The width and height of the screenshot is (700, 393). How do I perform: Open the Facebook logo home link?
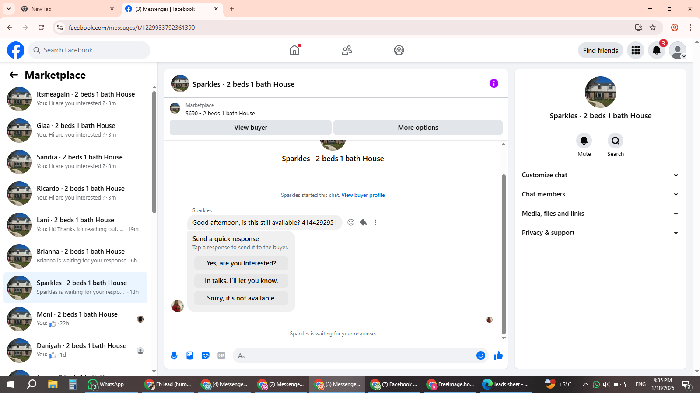[x=16, y=50]
